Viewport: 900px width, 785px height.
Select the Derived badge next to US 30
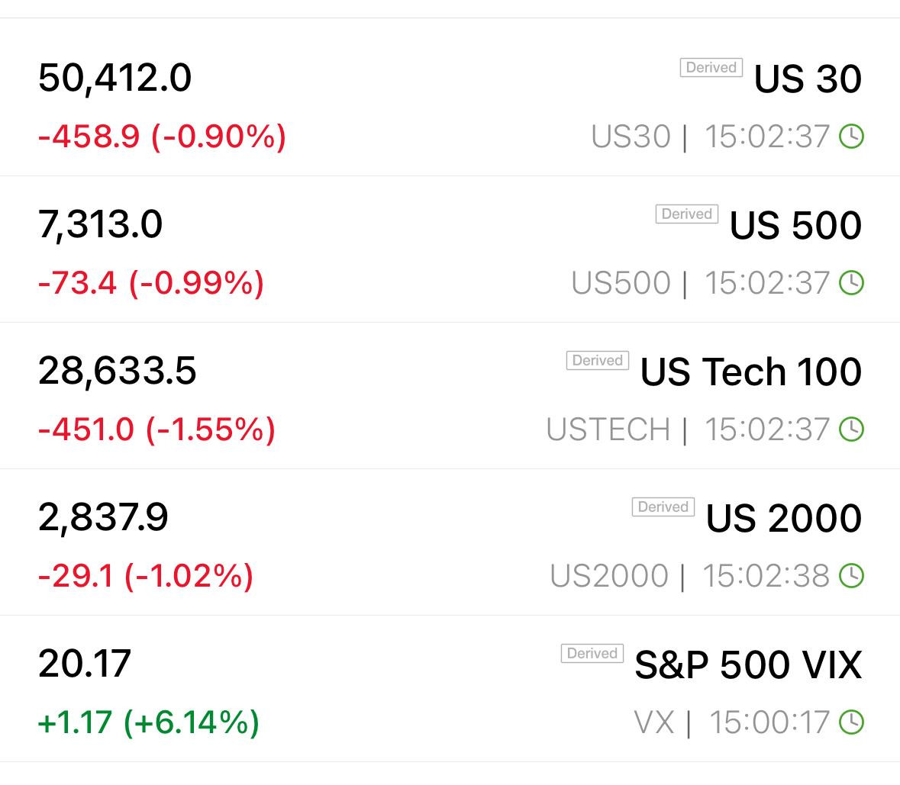(x=711, y=68)
